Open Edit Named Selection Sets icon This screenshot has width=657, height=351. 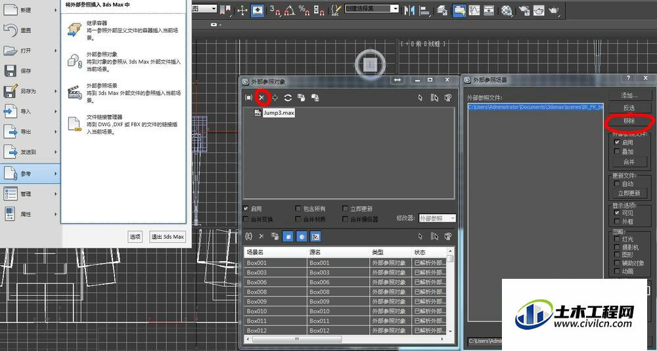336,10
